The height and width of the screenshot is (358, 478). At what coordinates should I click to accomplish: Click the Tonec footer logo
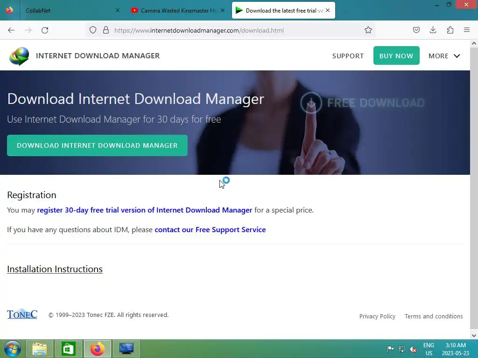click(x=22, y=314)
